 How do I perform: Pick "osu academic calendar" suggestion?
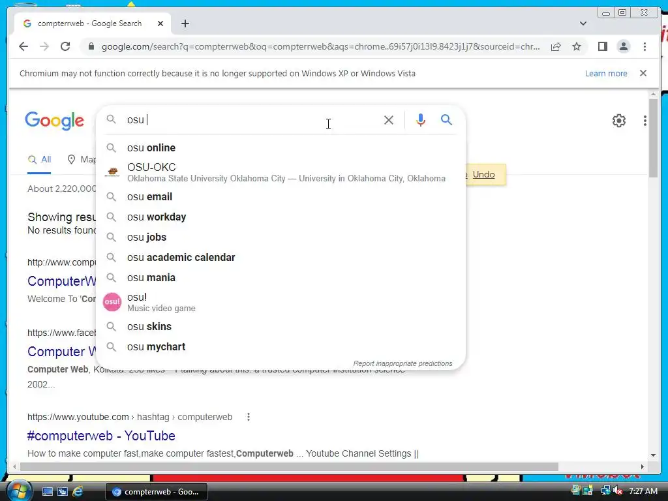[281, 257]
